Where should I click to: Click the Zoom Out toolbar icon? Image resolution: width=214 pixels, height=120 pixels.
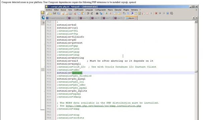click(110, 13)
